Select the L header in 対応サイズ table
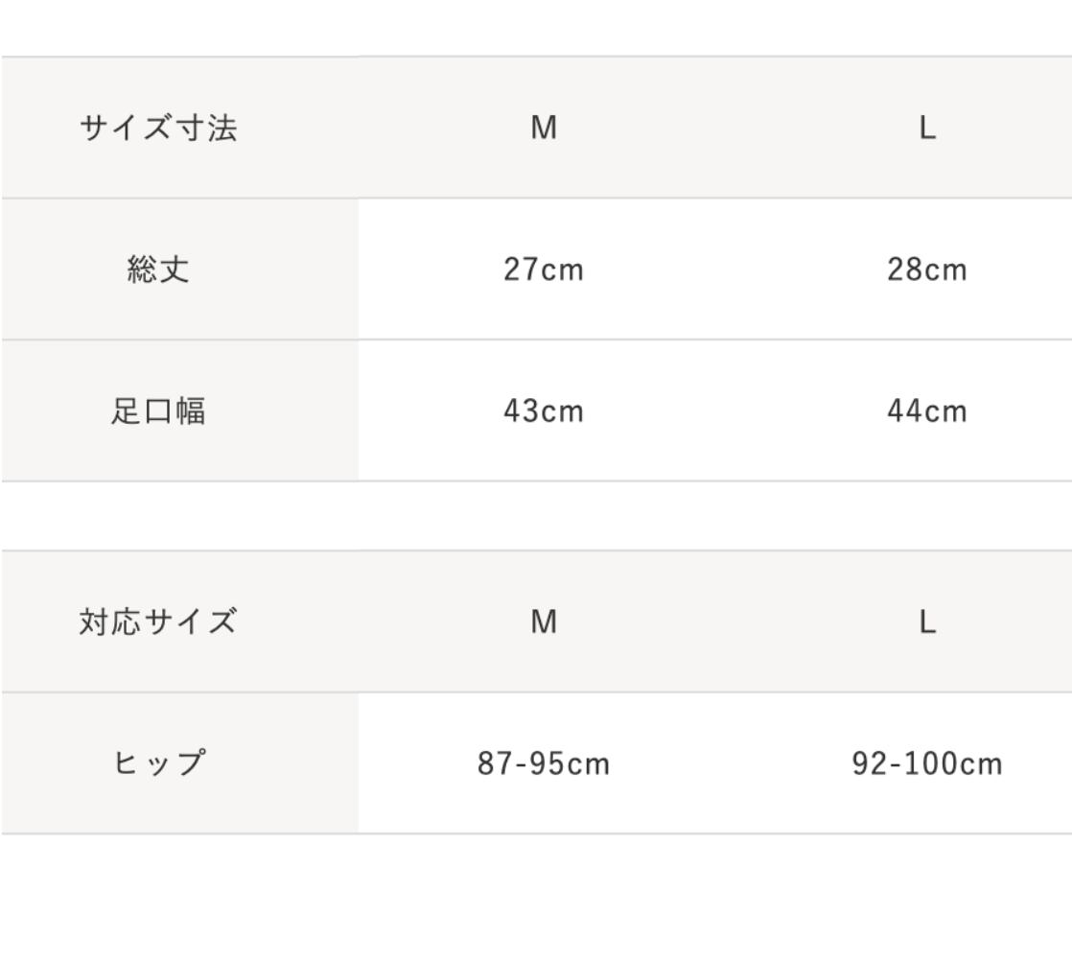1072x961 pixels. point(927,622)
